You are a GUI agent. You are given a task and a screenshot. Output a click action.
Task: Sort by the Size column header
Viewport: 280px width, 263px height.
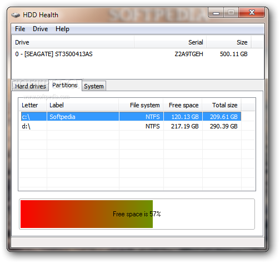coord(229,42)
